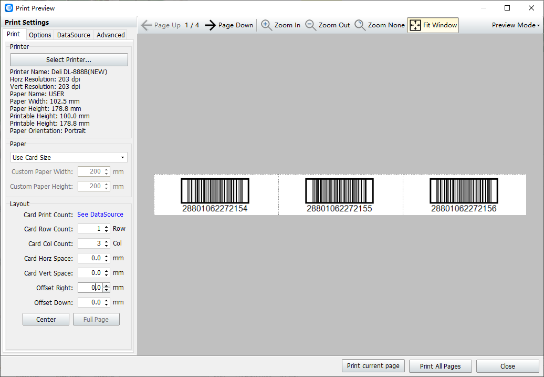Click the Page Up arrow icon

point(147,25)
